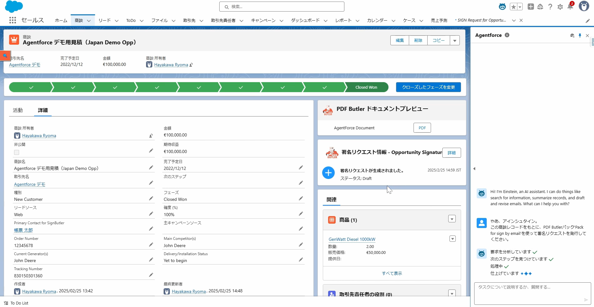
Task: Collapse the Agentforce panel side arrow
Action: pos(474,169)
